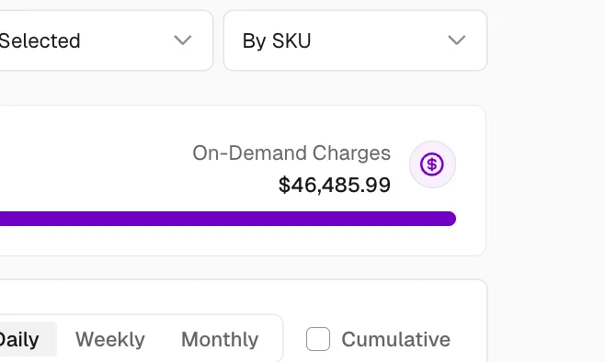Click the purple dollar coin icon

tap(432, 164)
